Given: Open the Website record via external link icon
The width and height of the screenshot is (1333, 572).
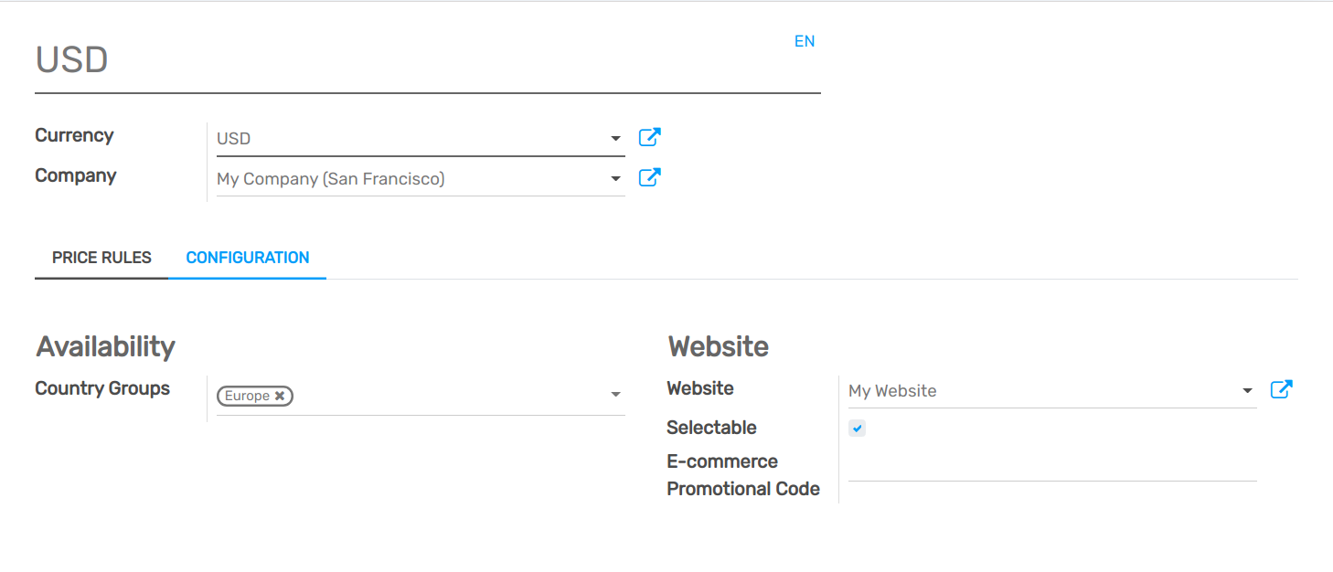Looking at the screenshot, I should tap(1281, 388).
